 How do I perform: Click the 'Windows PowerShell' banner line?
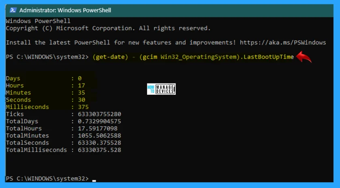pos(38,21)
